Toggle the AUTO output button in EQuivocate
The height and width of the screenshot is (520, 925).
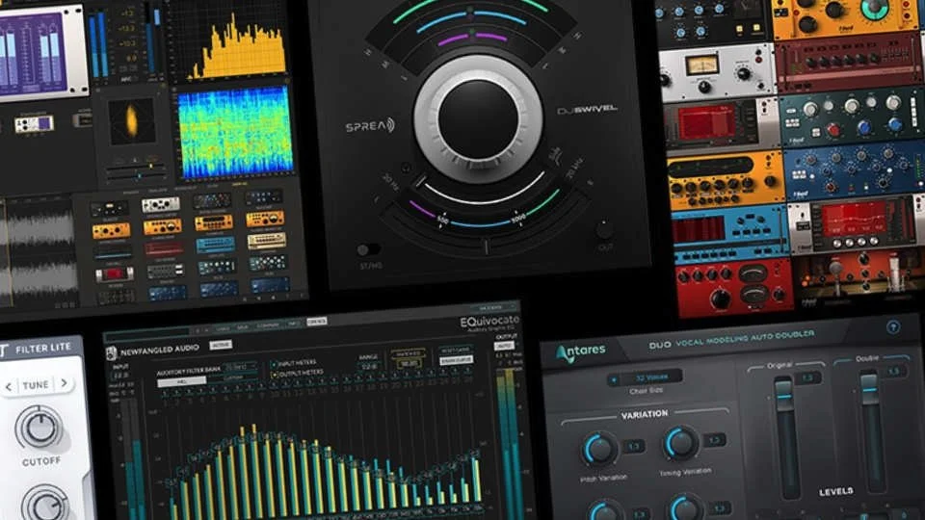tap(504, 346)
